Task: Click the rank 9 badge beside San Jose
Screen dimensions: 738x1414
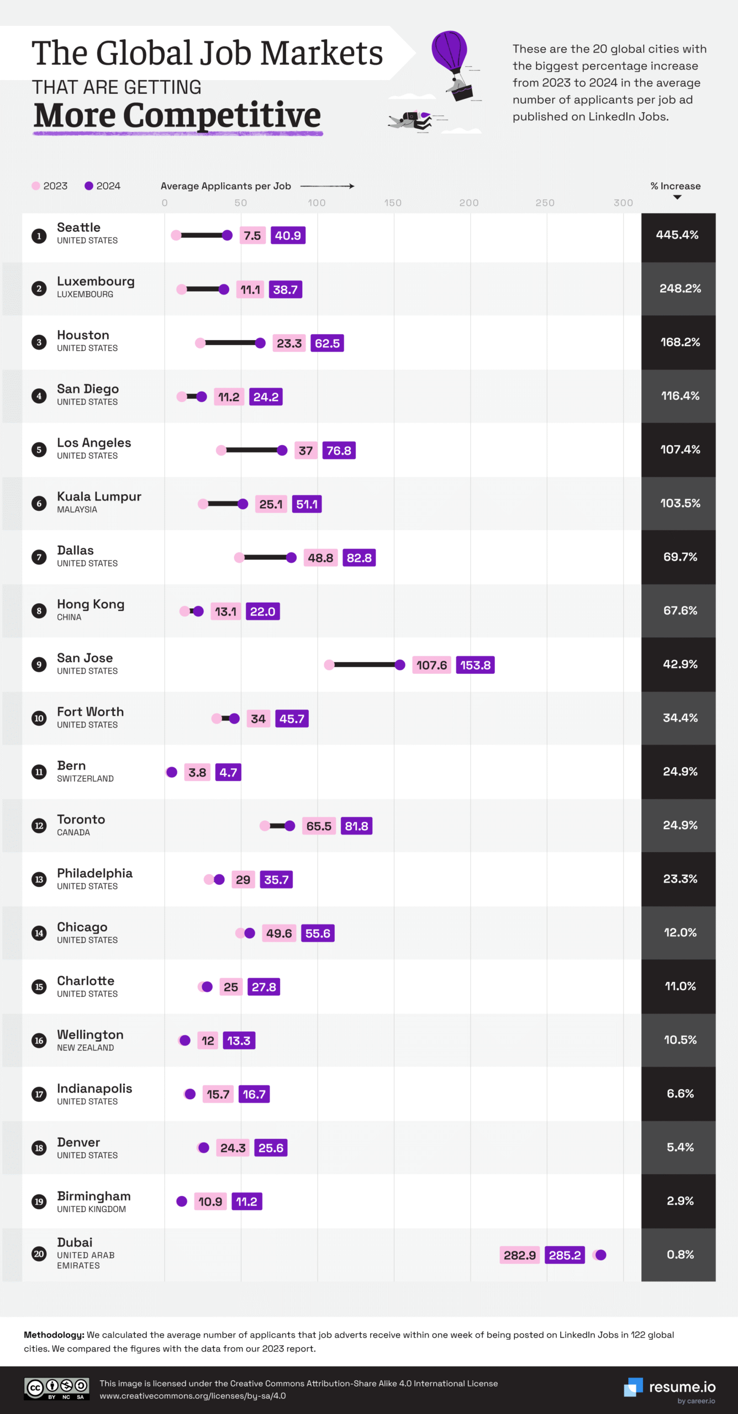Action: (x=39, y=664)
